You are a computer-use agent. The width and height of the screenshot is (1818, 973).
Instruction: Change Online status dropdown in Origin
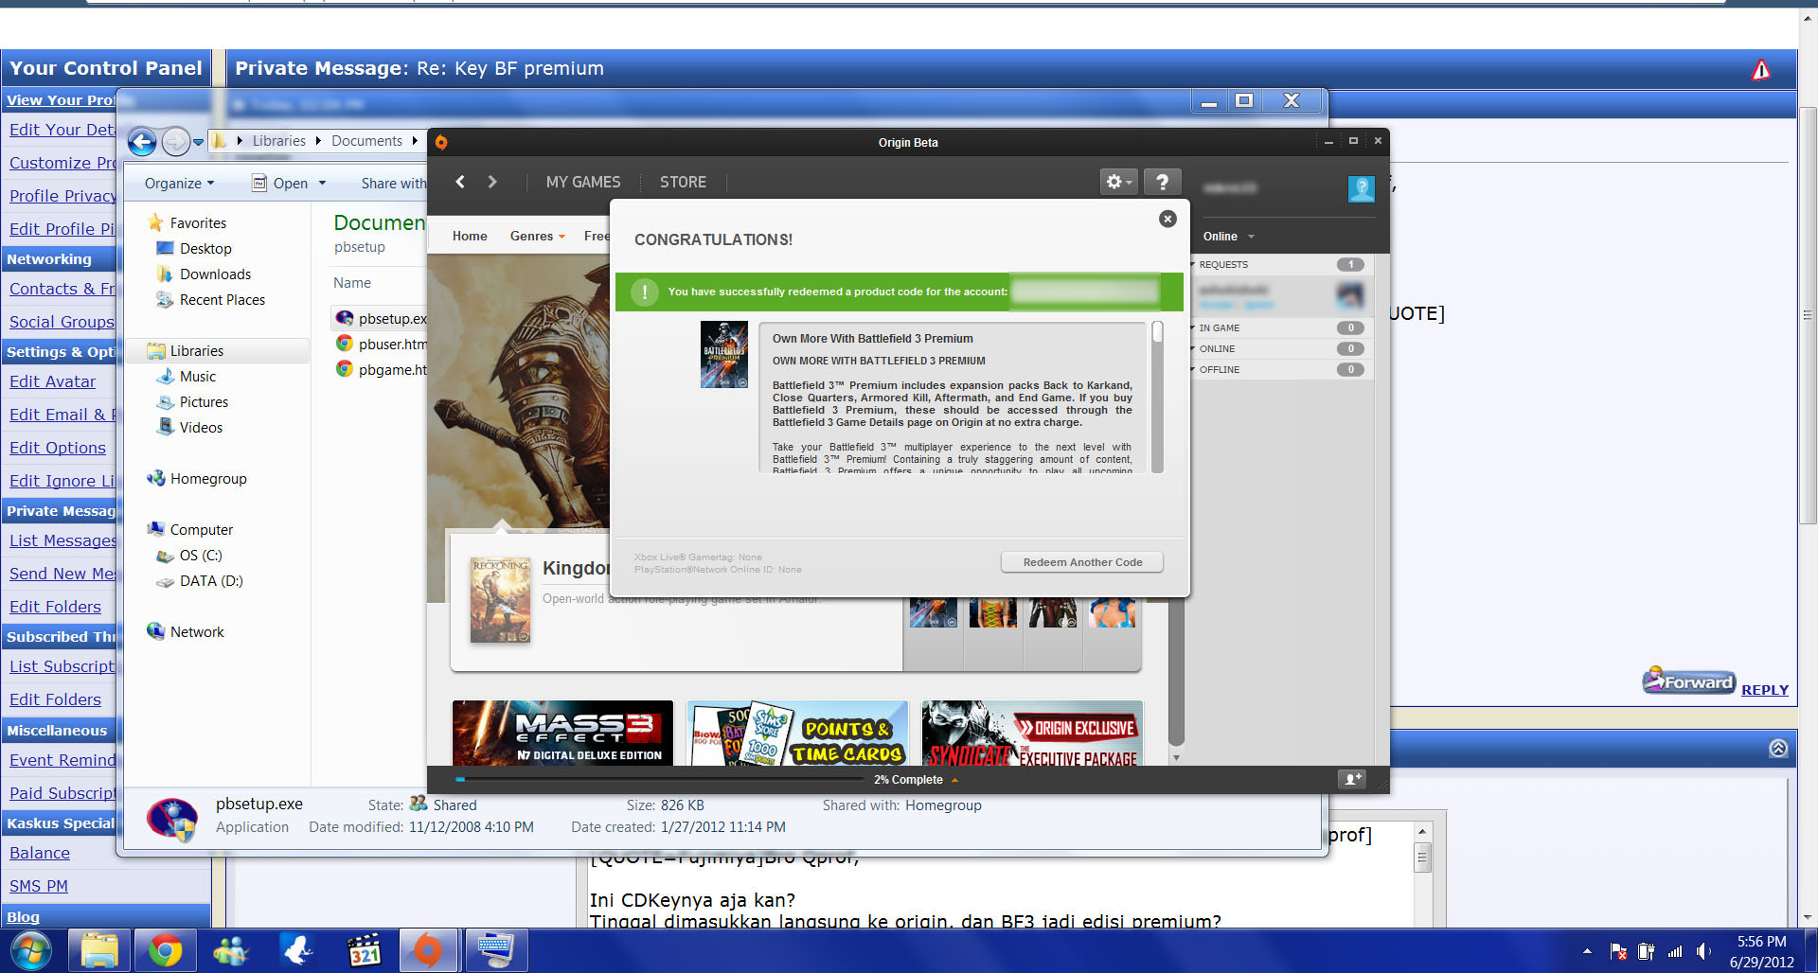point(1228,237)
